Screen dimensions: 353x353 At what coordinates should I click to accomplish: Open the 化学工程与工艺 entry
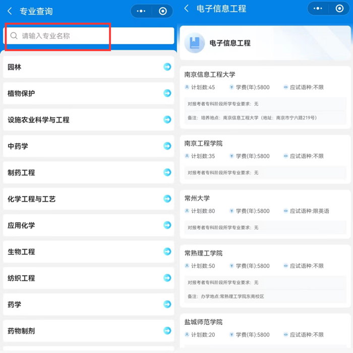coord(88,199)
